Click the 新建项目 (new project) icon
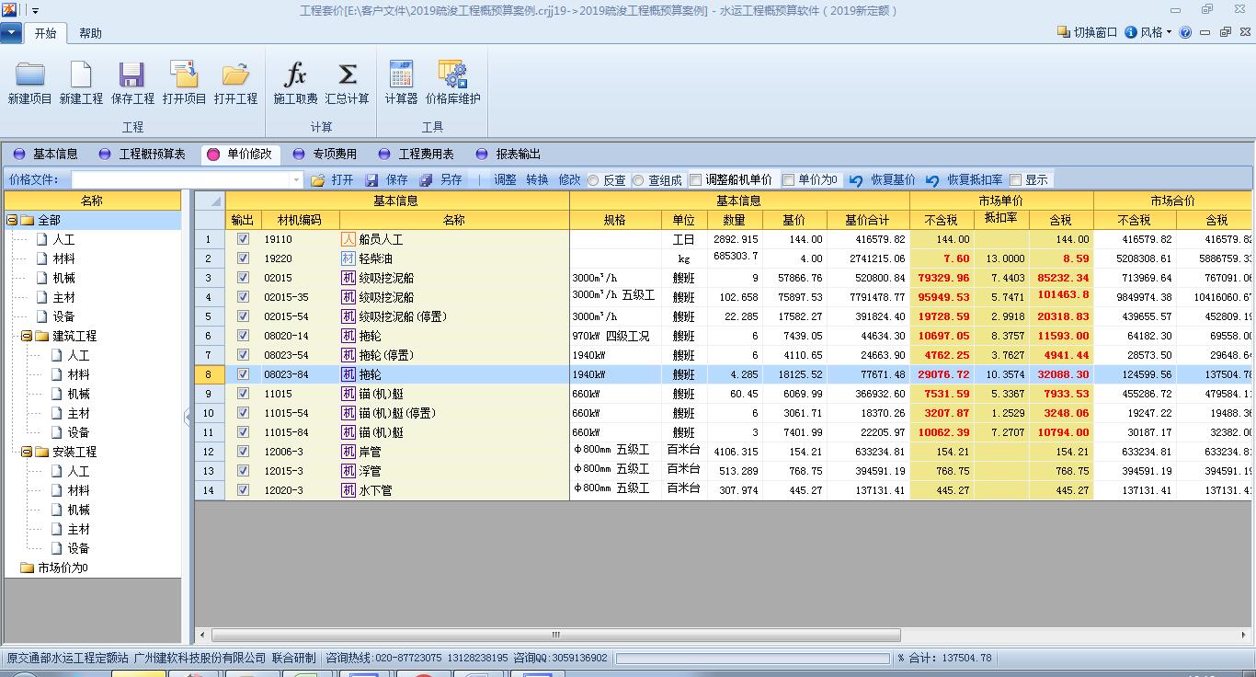 [x=29, y=74]
